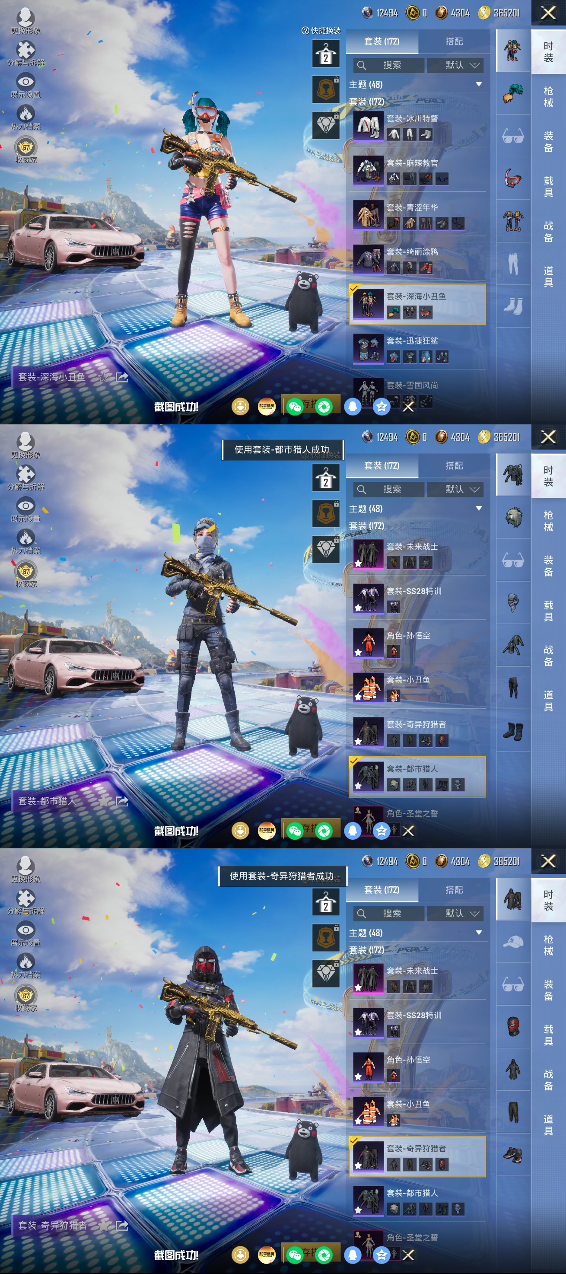This screenshot has width=566, height=1274.
Task: Open 道具 tab on the 深海小丑鱼 outfit screen
Action: coord(549,277)
